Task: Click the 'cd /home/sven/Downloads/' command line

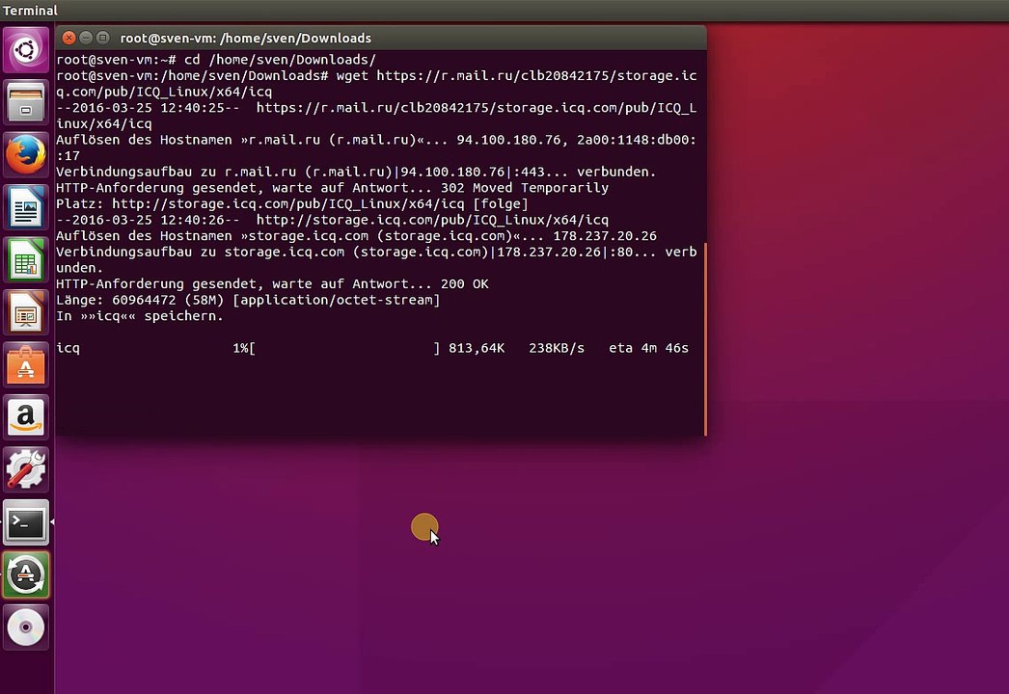Action: (280, 59)
